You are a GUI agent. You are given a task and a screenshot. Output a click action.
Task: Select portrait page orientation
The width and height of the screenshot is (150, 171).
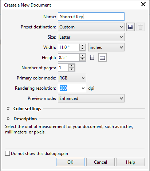tap(92, 57)
